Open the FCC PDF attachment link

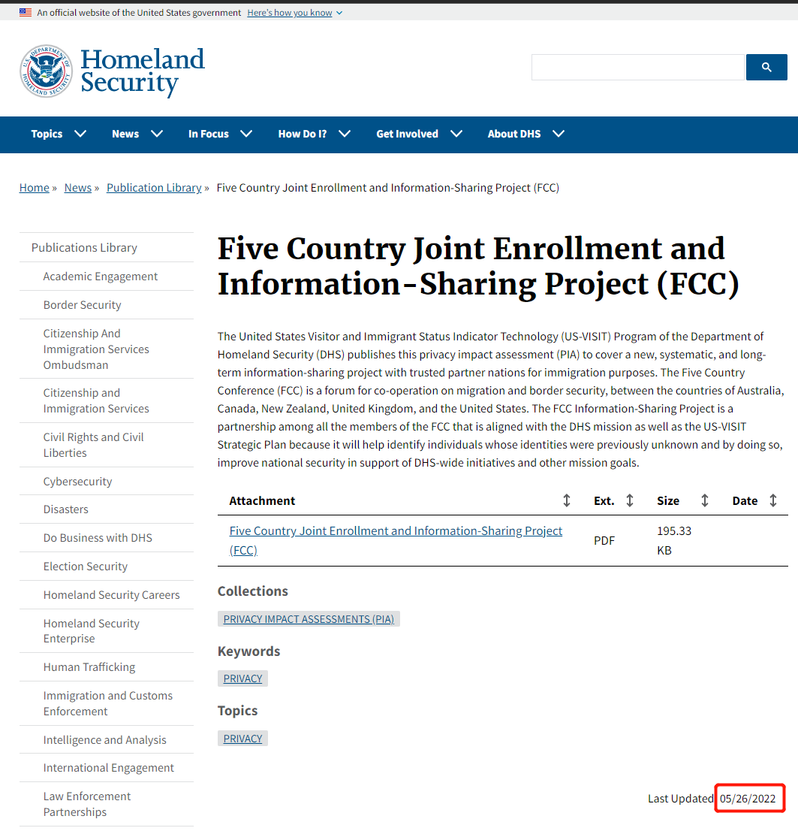pos(396,540)
